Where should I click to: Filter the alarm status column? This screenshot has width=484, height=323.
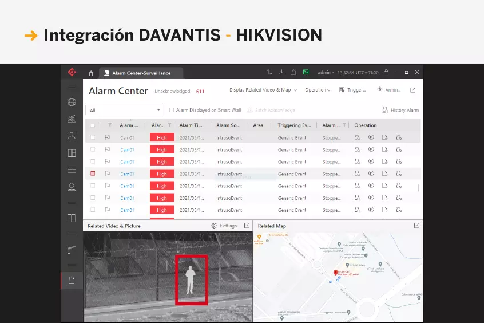[344, 125]
